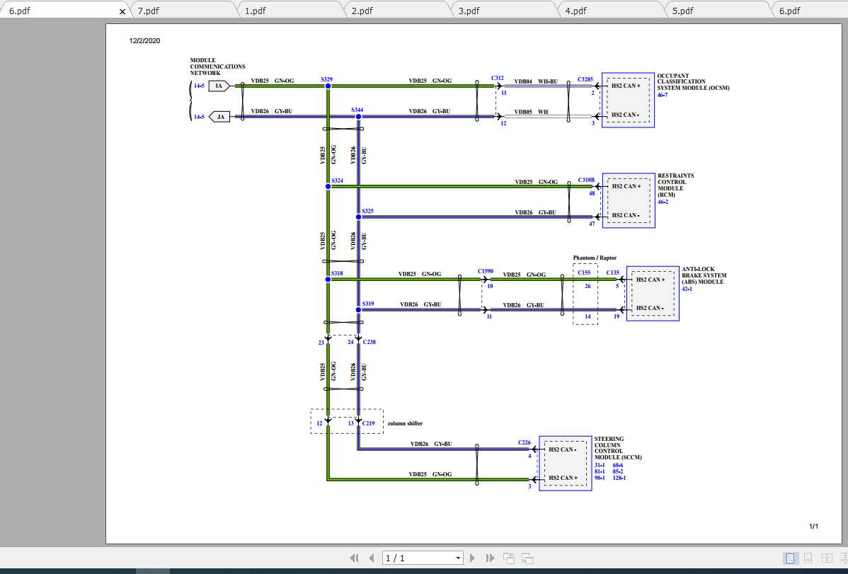Click the 'VDB05 WH' wire label
Screen dimensions: 848x574
click(531, 112)
